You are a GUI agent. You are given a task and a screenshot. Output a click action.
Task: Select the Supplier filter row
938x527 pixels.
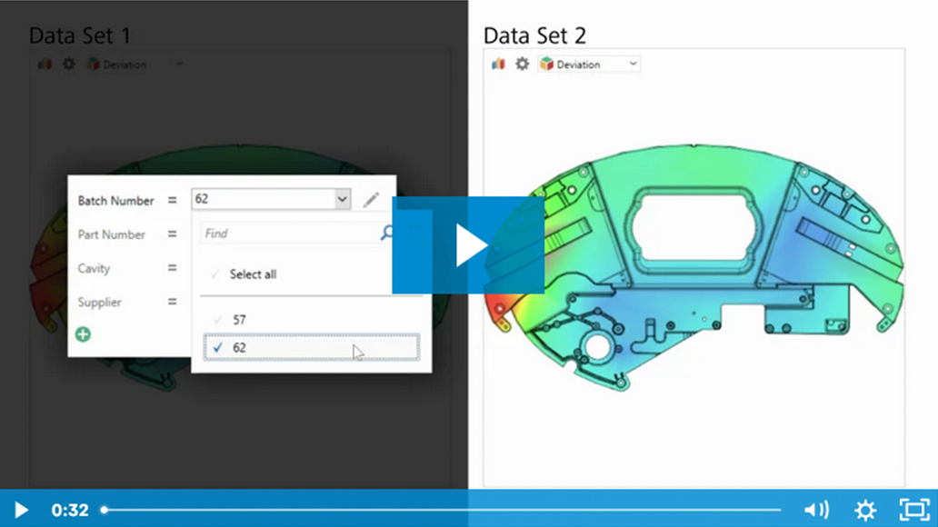pyautogui.click(x=99, y=302)
